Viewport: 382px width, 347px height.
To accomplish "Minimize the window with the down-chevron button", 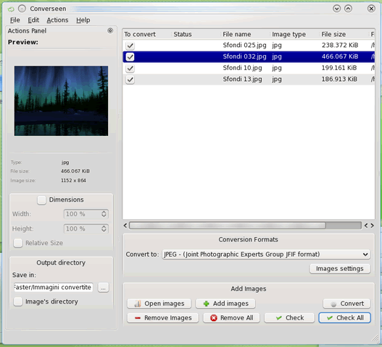I will click(x=336, y=9).
